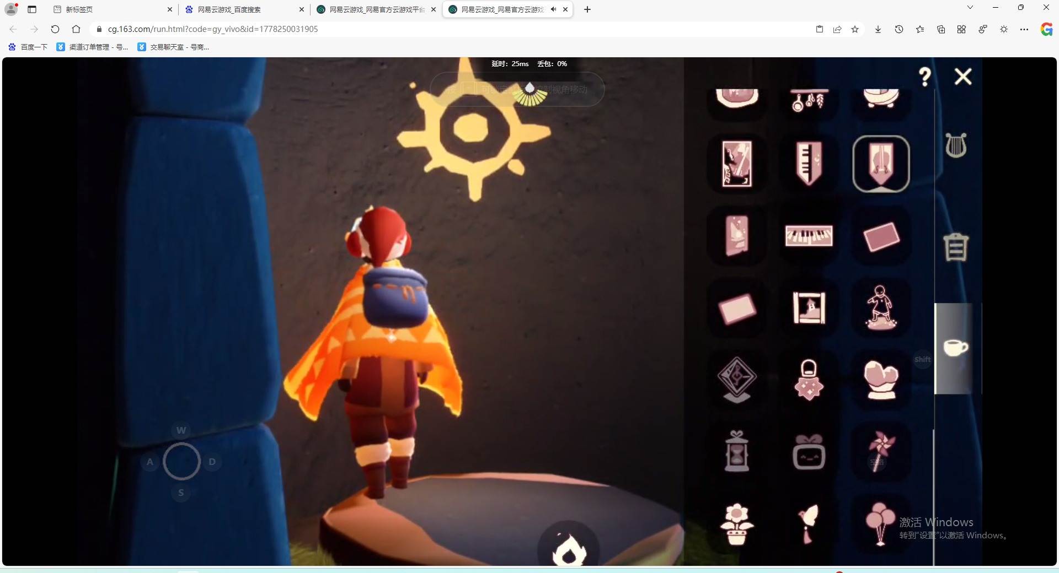1059x573 pixels.
Task: Select the diamond music emblem prop
Action: pos(737,380)
